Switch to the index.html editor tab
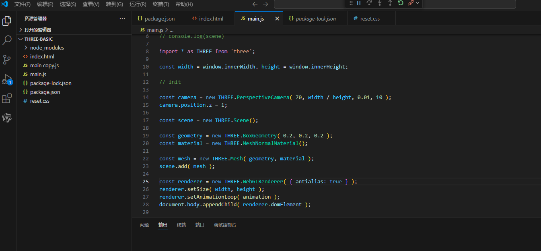 coord(211,19)
